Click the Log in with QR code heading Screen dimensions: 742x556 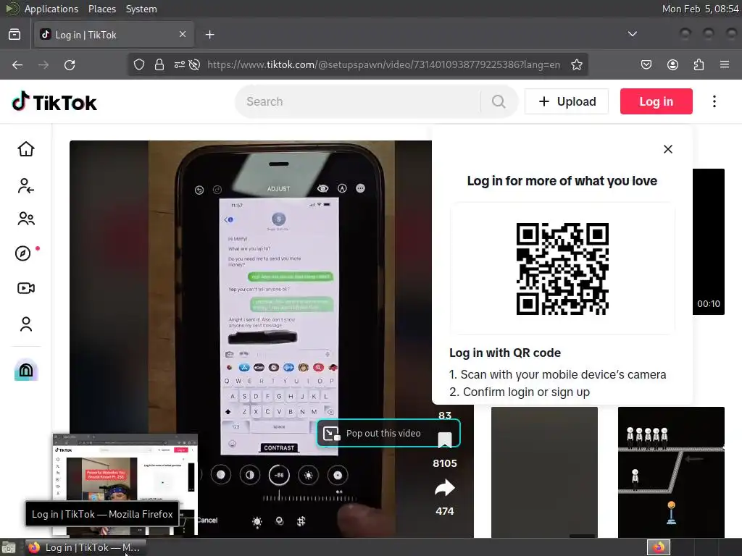tap(505, 353)
